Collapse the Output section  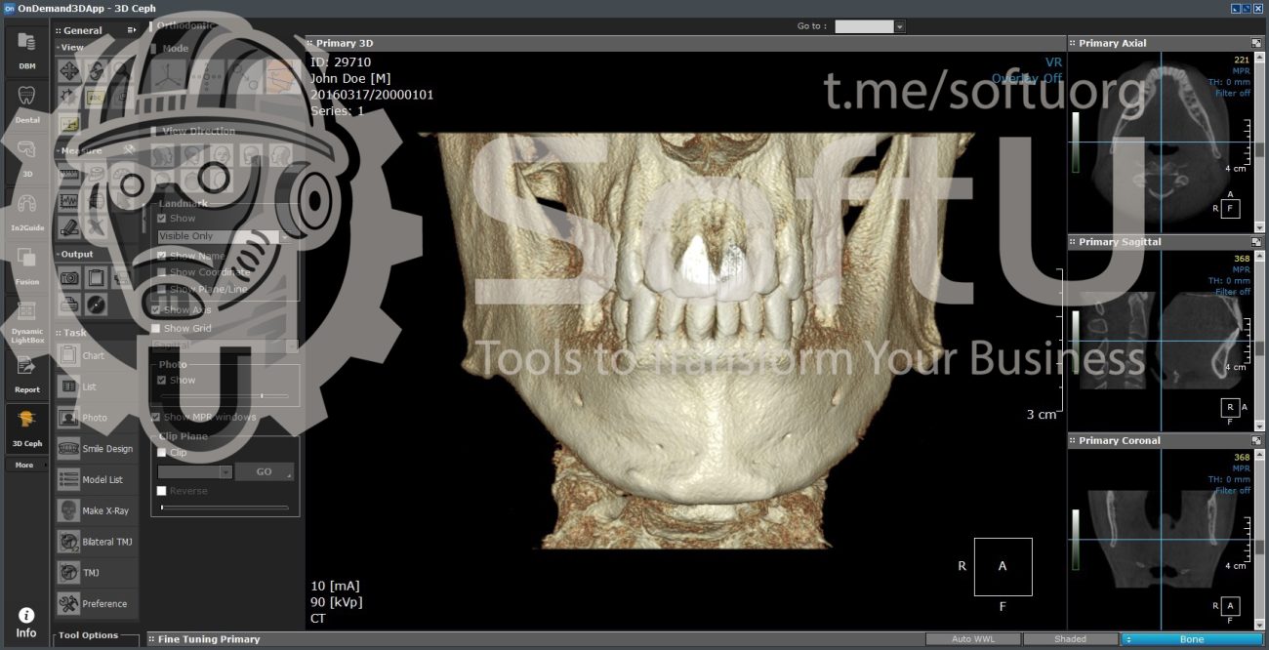click(x=76, y=254)
